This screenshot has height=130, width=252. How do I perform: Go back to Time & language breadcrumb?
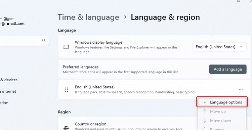[88, 17]
